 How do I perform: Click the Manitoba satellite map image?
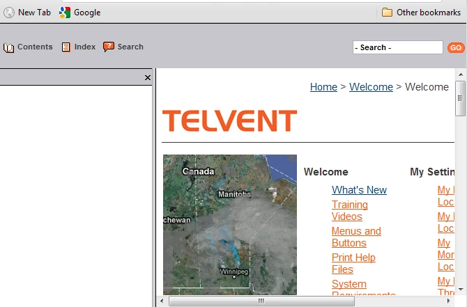tap(230, 225)
